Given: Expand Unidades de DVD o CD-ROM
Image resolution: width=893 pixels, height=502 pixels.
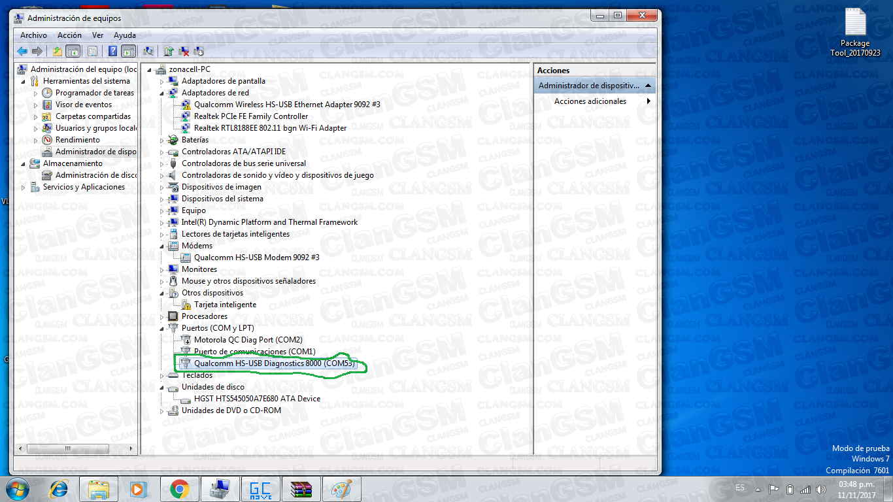Looking at the screenshot, I should click(x=163, y=410).
